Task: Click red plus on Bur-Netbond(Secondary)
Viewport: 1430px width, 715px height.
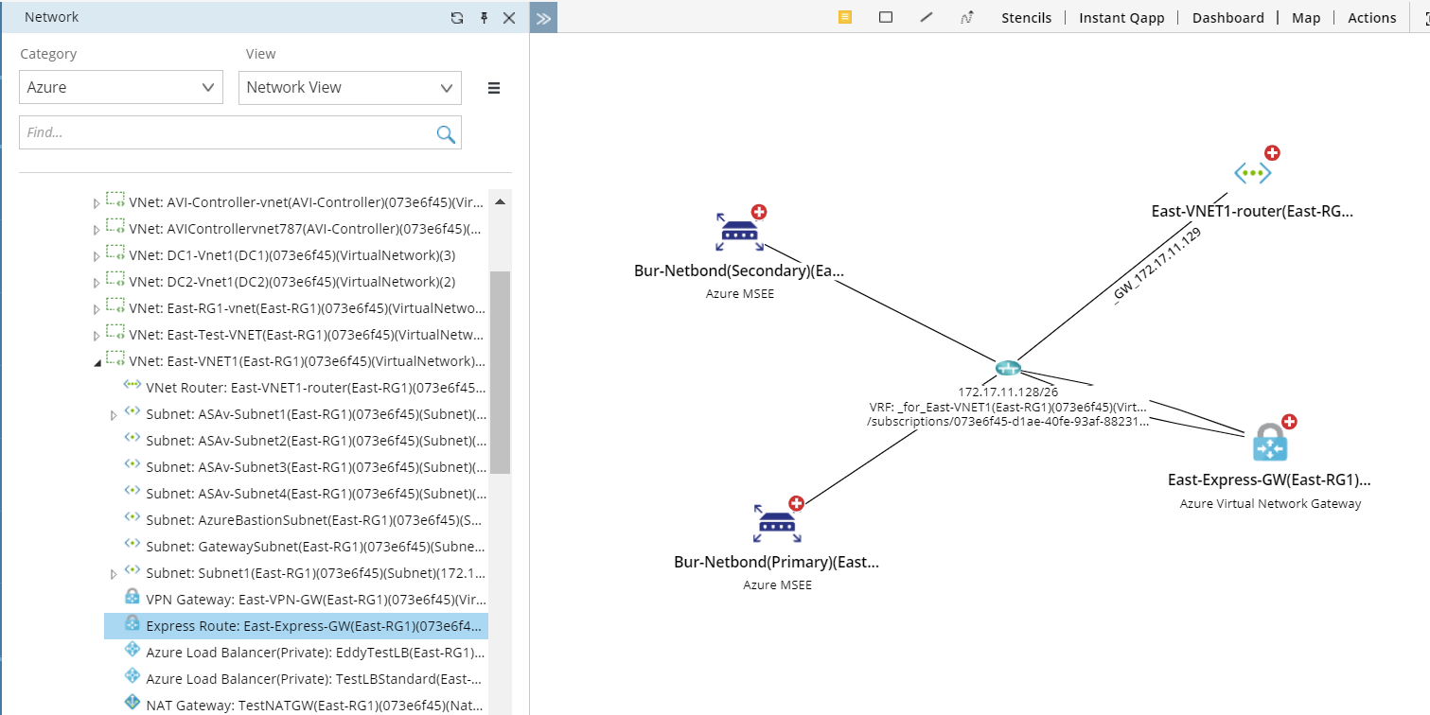Action: tap(759, 213)
